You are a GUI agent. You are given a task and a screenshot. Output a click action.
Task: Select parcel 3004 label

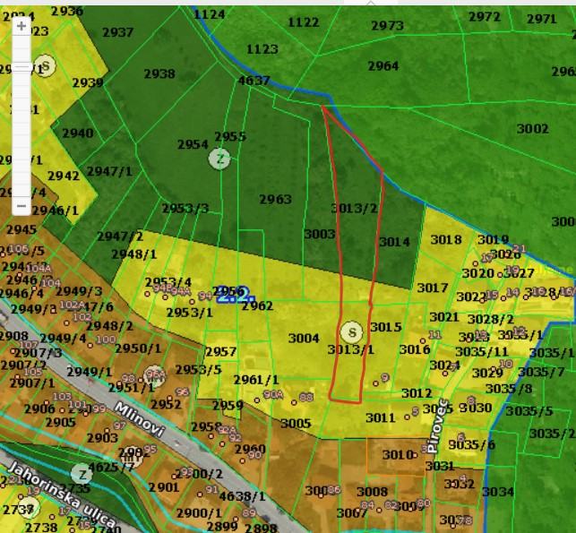(304, 338)
